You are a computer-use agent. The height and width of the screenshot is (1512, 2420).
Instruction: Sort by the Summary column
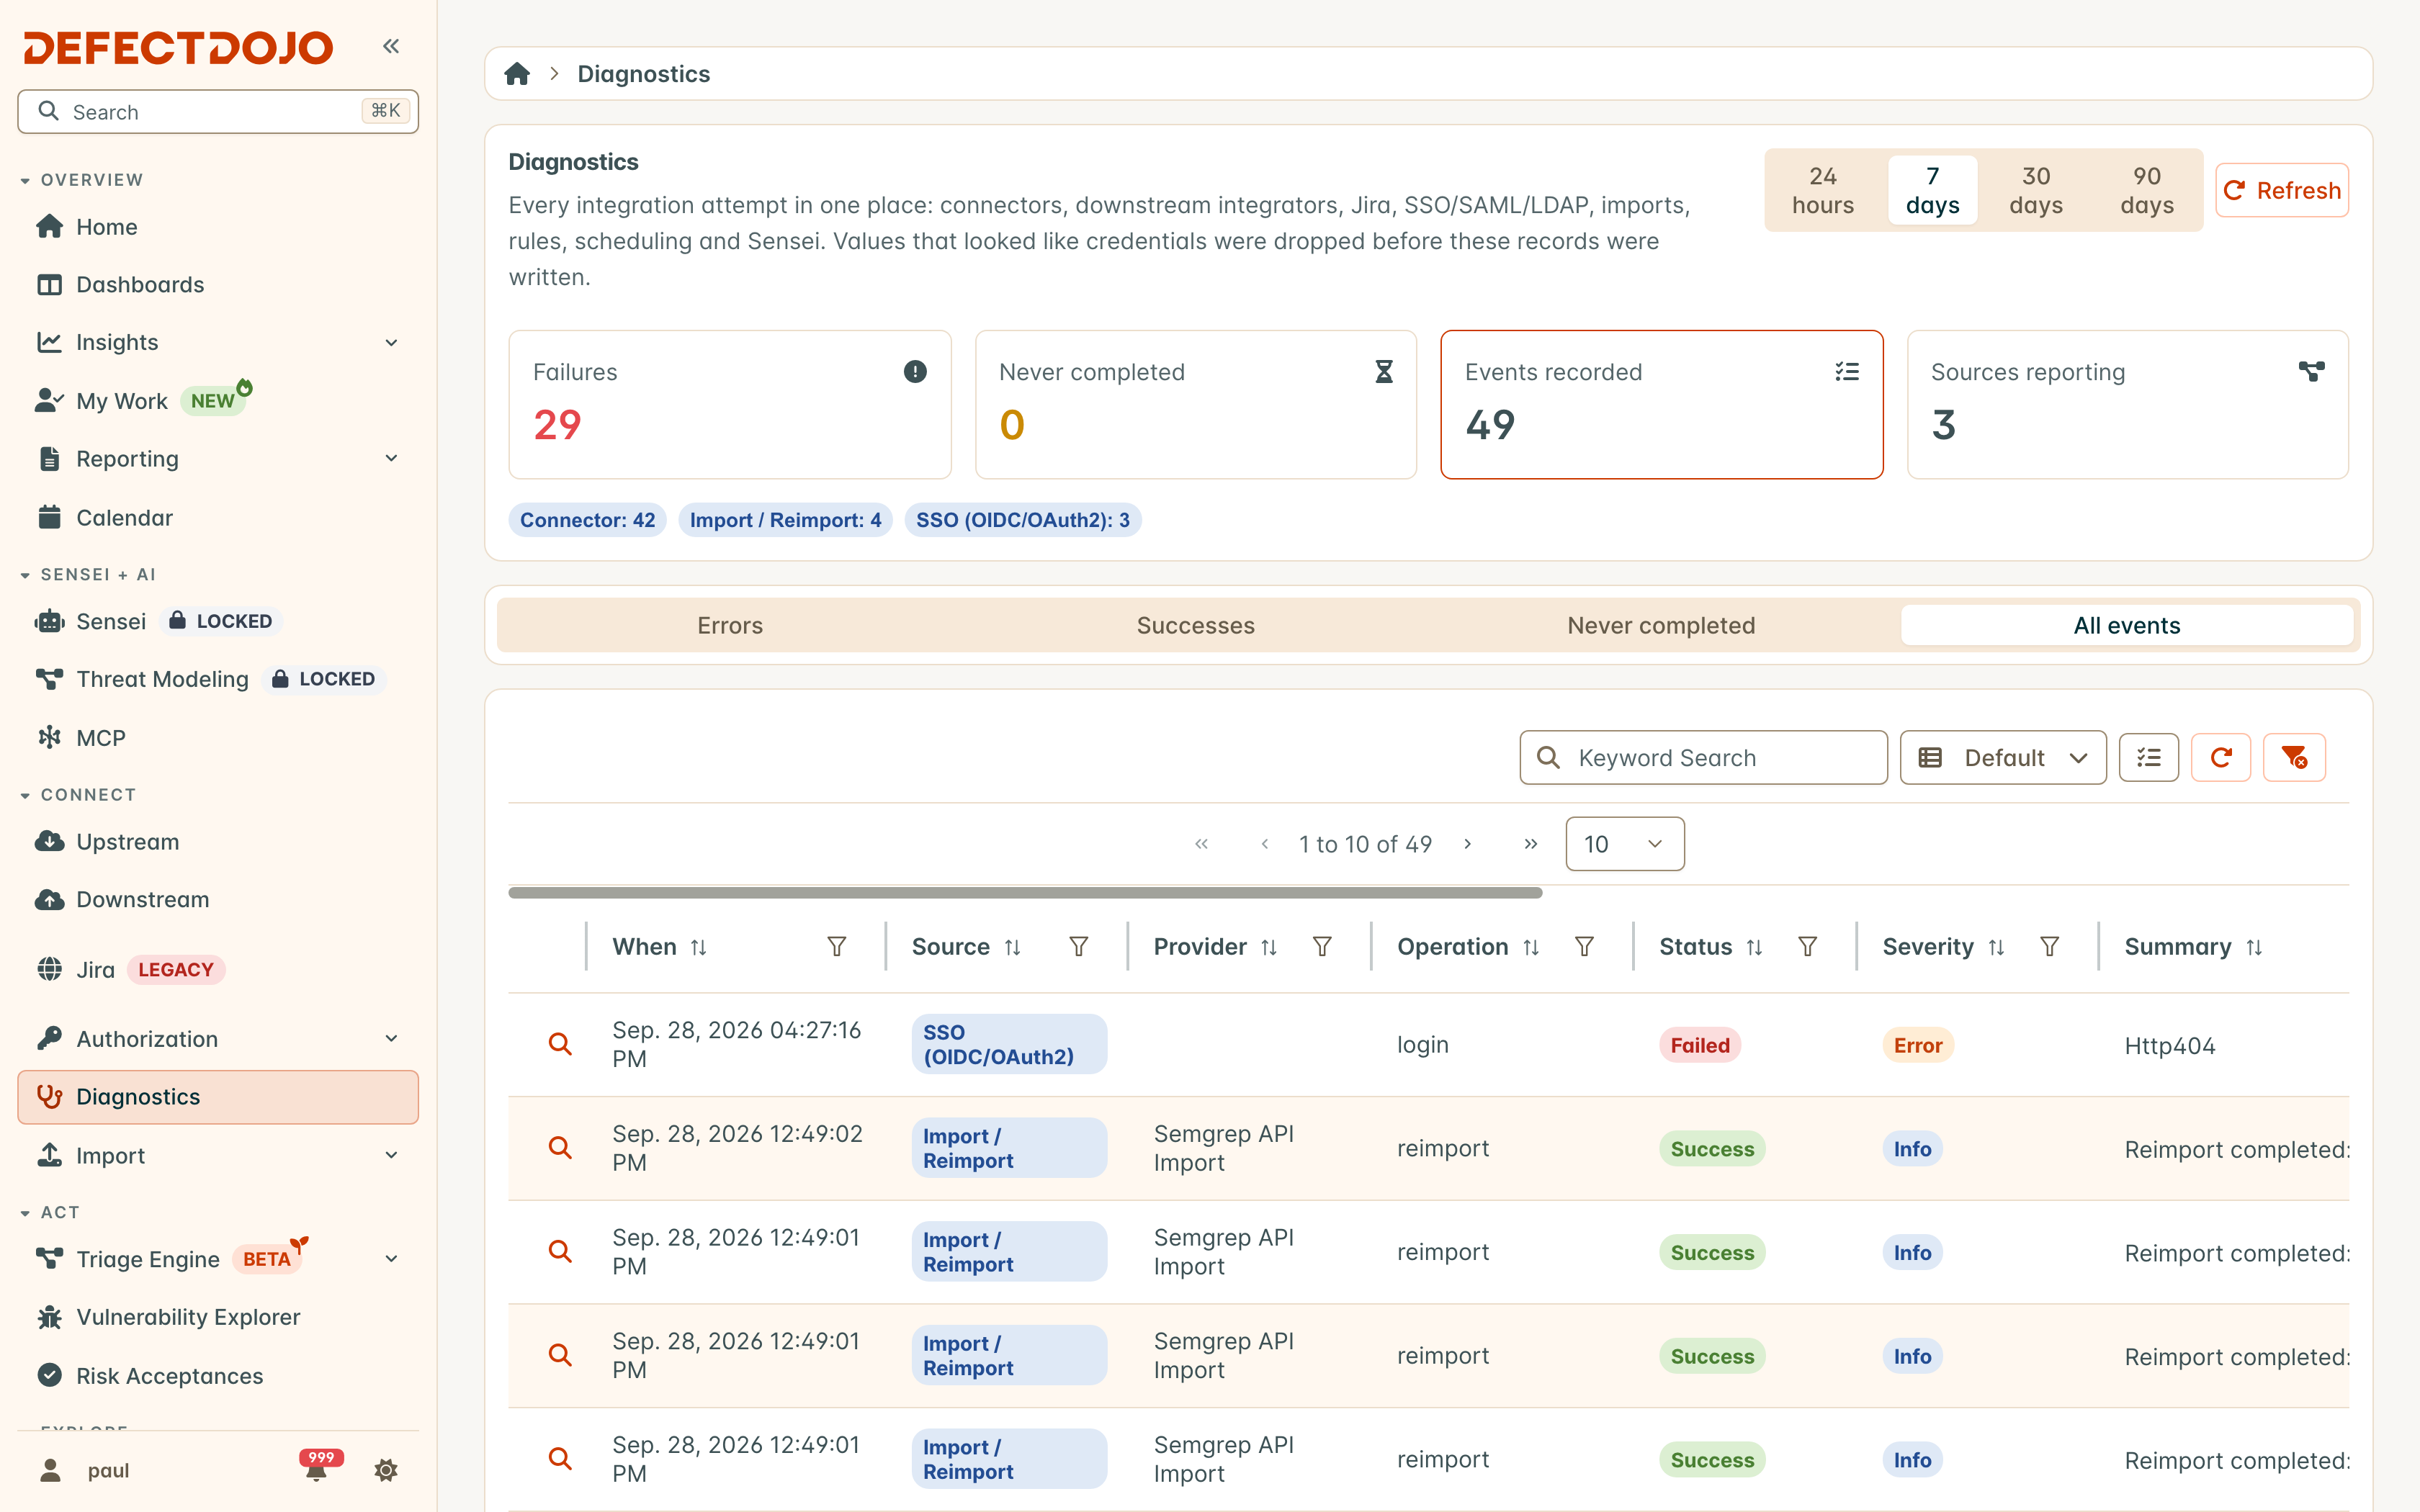click(2254, 946)
